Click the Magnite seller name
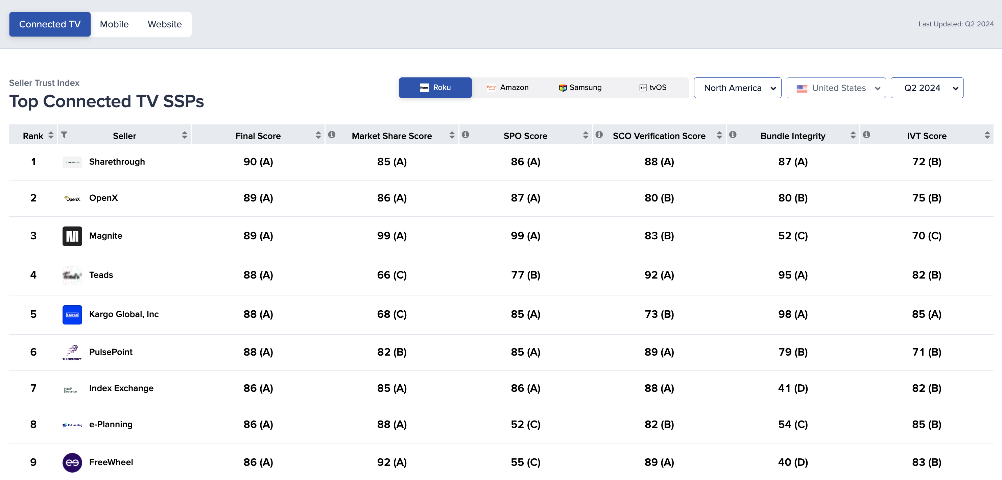This screenshot has width=1002, height=480. (x=105, y=236)
